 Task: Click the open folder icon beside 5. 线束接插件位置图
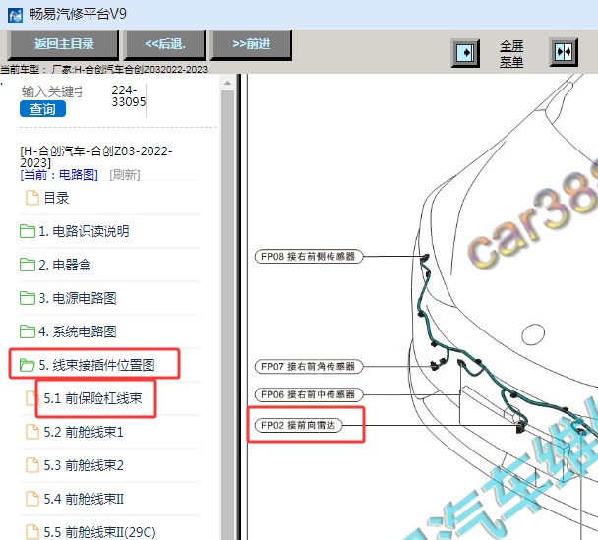(x=28, y=365)
